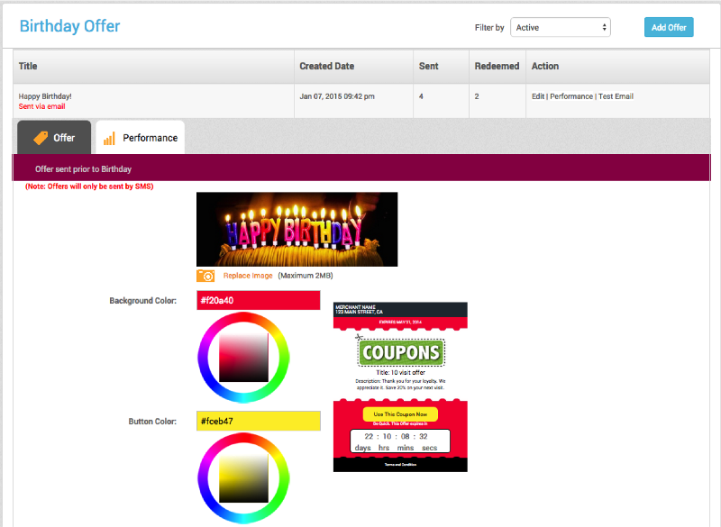Open the Filter by Active dropdown
Viewport: 721px width, 527px height.
pyautogui.click(x=561, y=27)
